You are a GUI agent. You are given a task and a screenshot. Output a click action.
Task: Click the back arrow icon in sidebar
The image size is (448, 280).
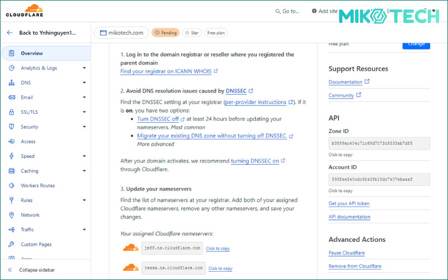click(x=10, y=33)
